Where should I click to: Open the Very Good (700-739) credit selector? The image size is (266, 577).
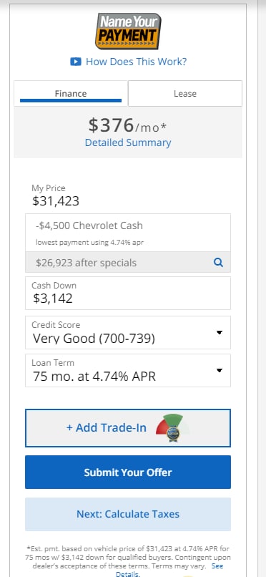[128, 333]
